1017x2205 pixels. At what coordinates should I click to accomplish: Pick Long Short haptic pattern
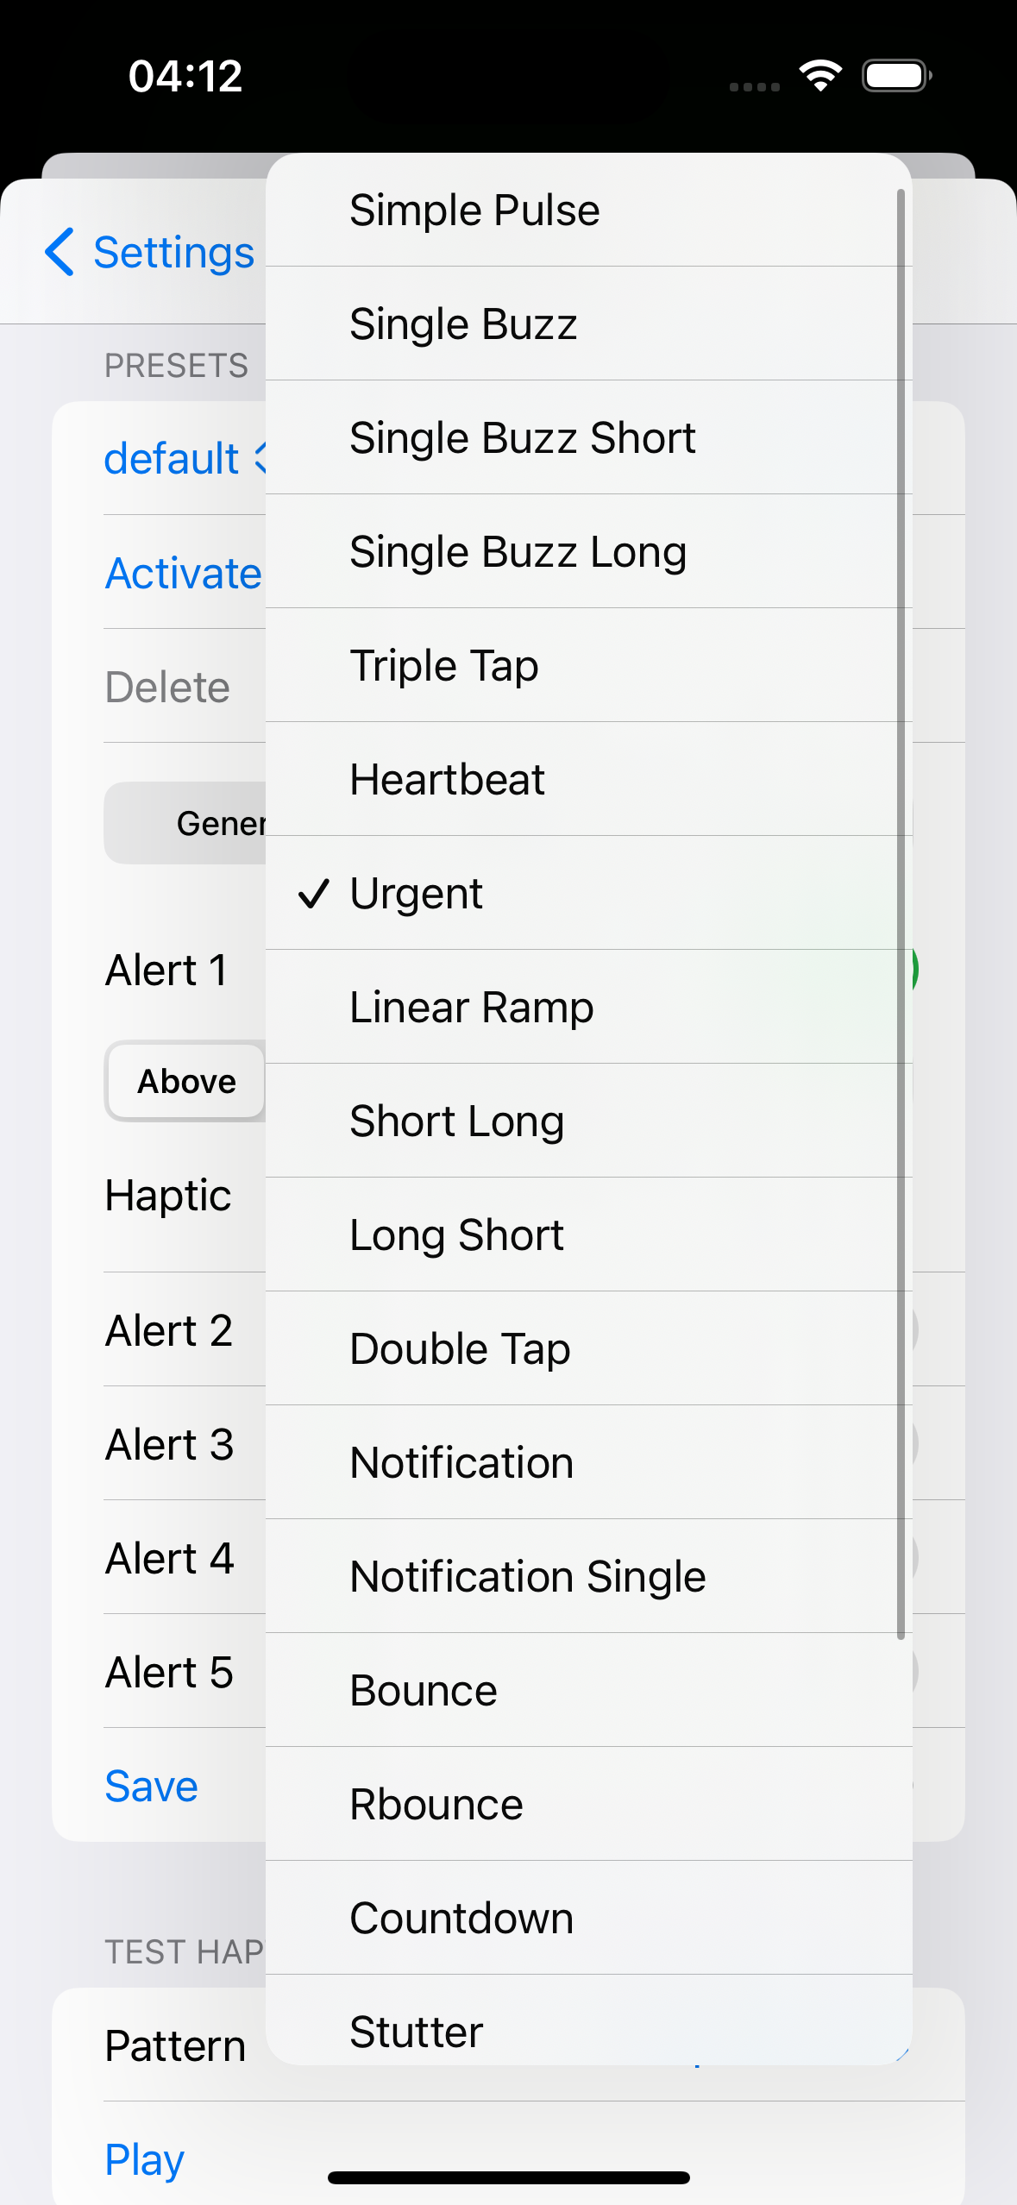pyautogui.click(x=456, y=1234)
